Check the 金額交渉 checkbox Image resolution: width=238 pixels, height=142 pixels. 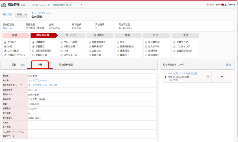[x=90, y=51]
